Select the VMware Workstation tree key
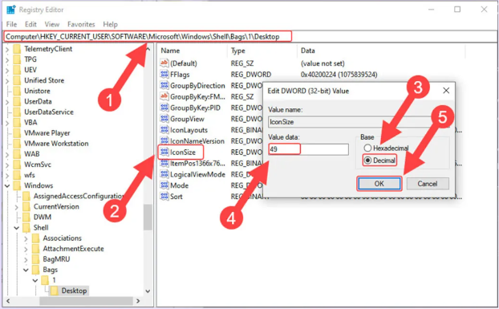The height and width of the screenshot is (309, 499). [x=56, y=144]
